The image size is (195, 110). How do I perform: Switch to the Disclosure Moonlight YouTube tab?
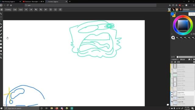[x=33, y=2]
